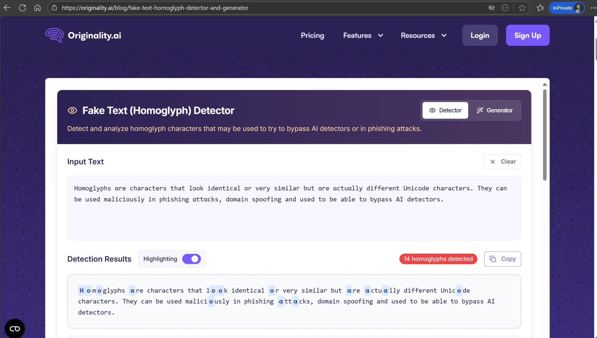Add page to favorites via star icon

521,7
